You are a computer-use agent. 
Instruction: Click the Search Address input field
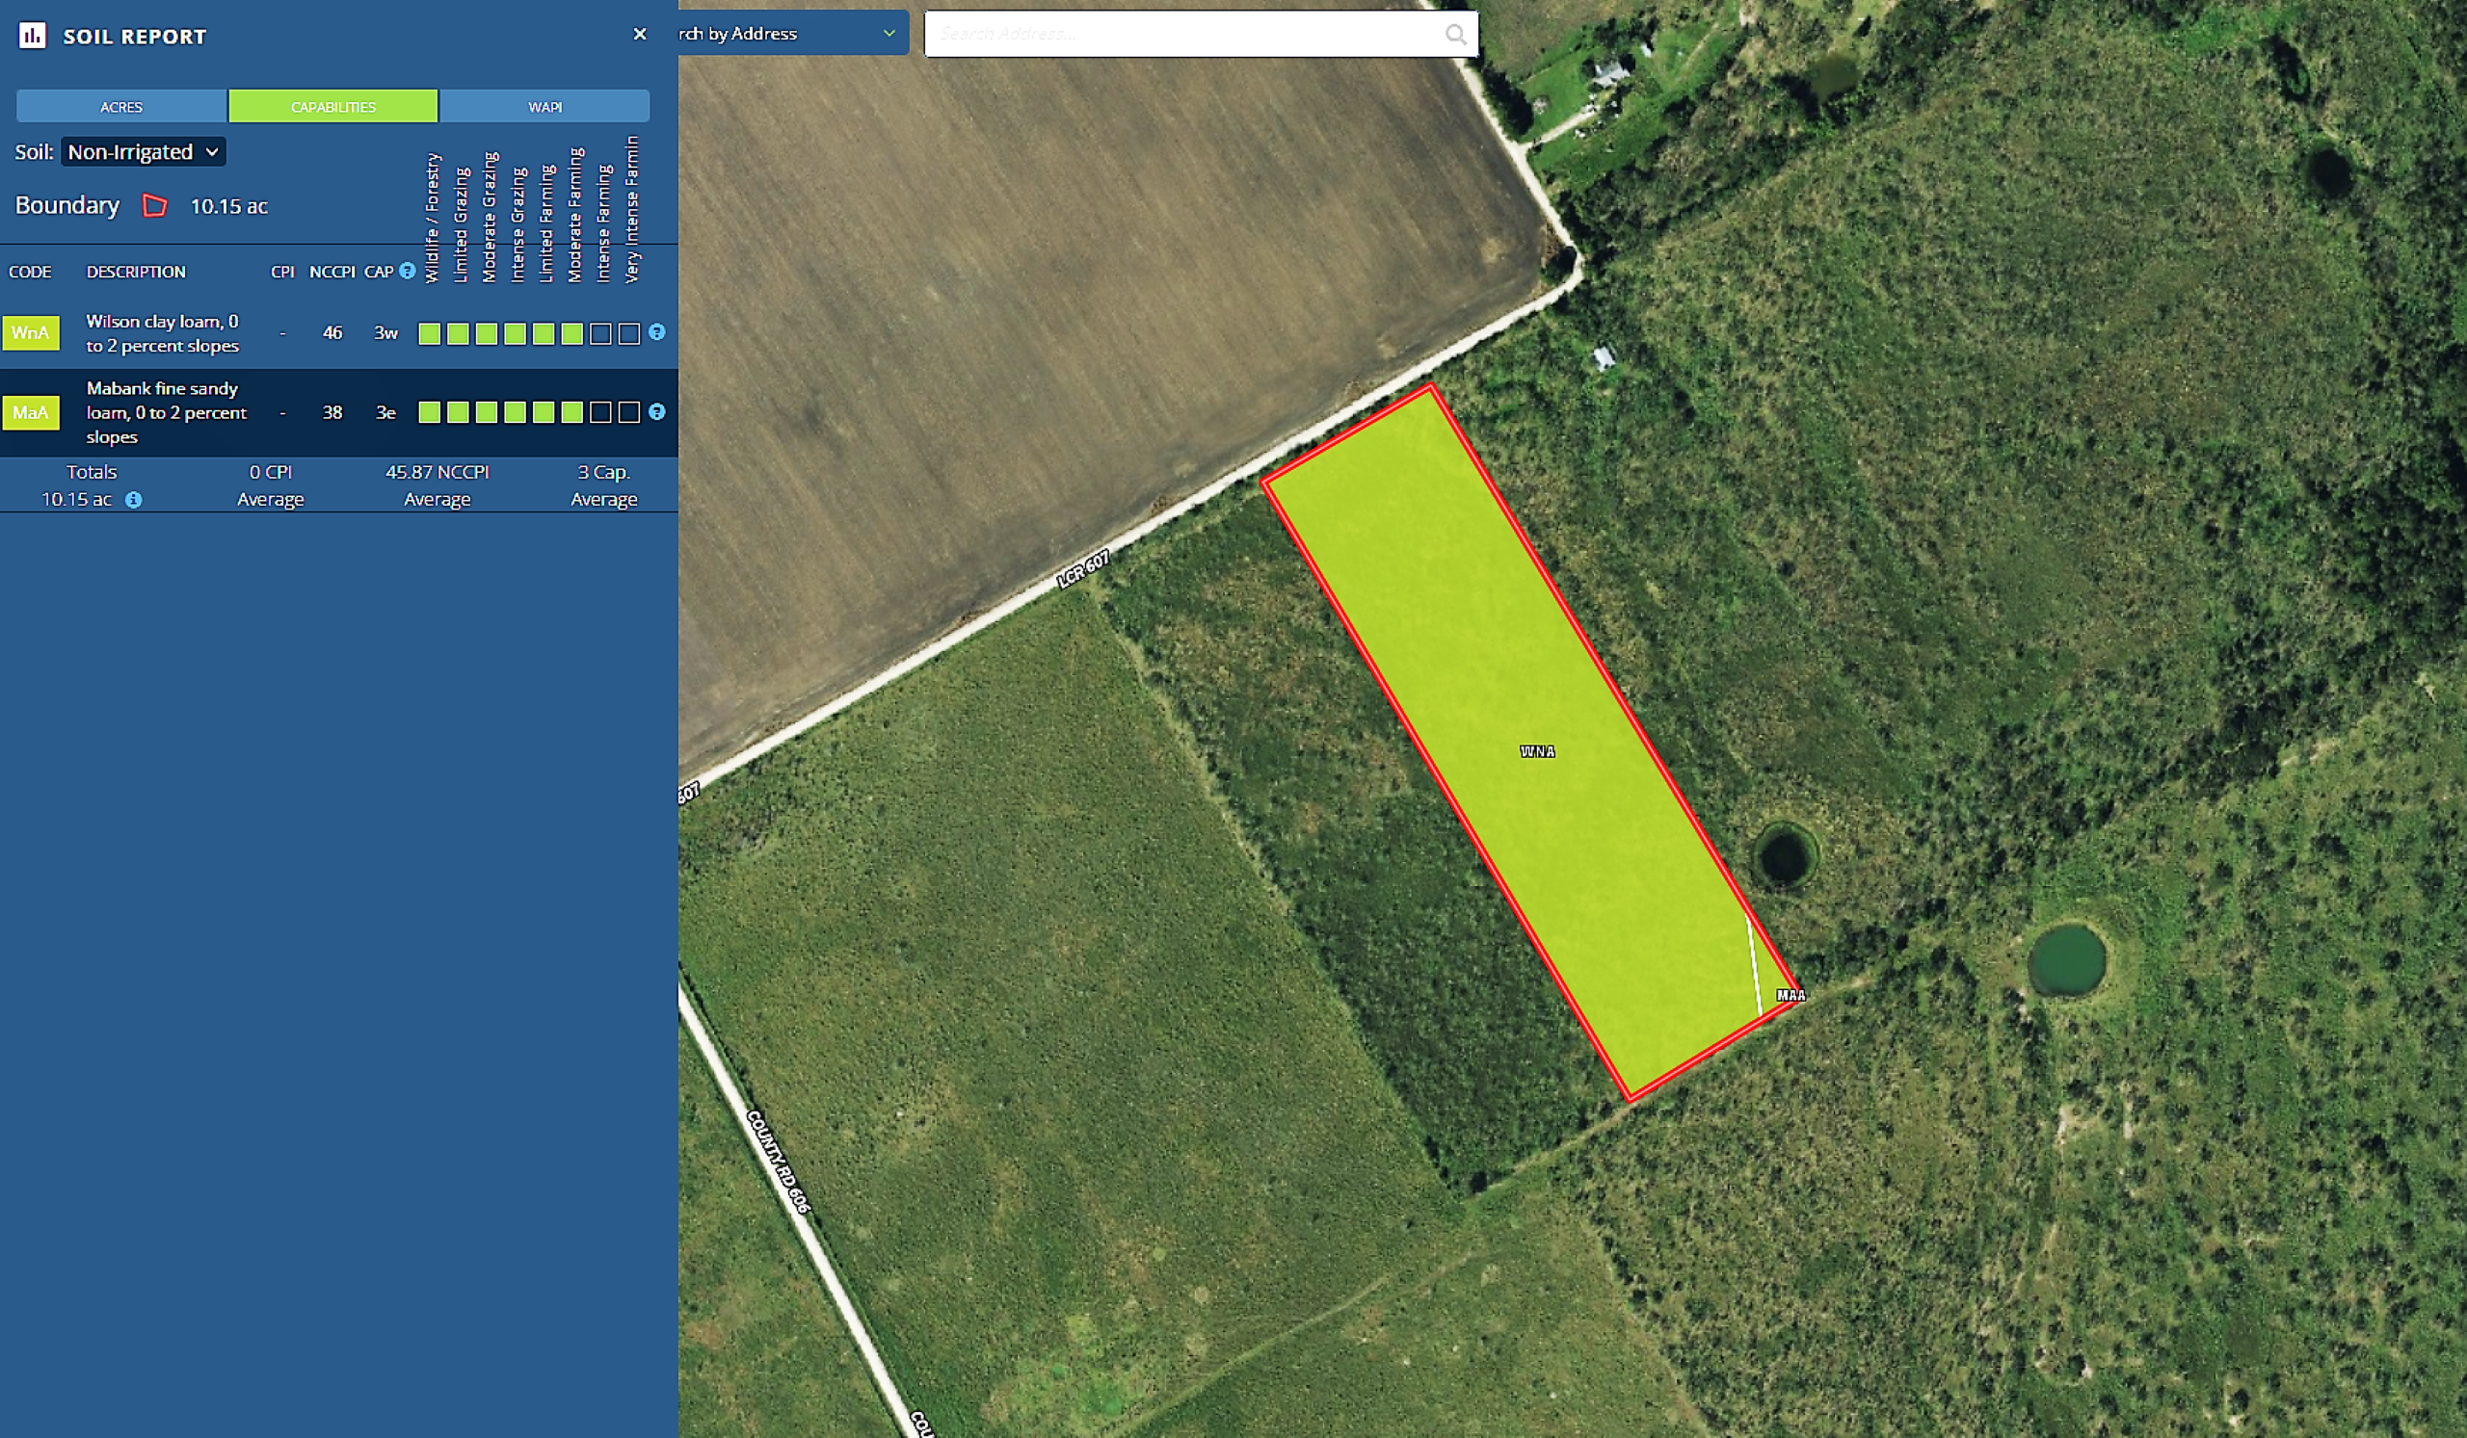(1184, 35)
